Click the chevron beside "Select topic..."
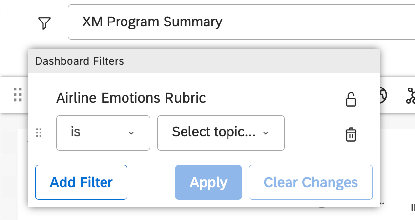This screenshot has width=415, height=220. click(x=266, y=133)
